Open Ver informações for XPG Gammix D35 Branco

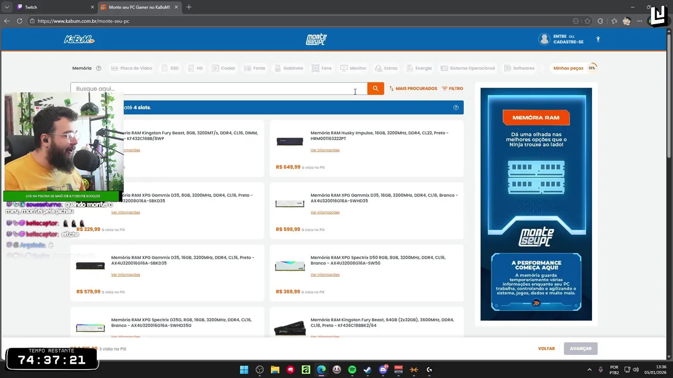click(x=325, y=213)
